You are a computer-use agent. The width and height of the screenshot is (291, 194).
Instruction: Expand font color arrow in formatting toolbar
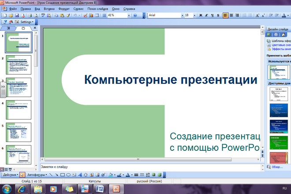coord(288,15)
